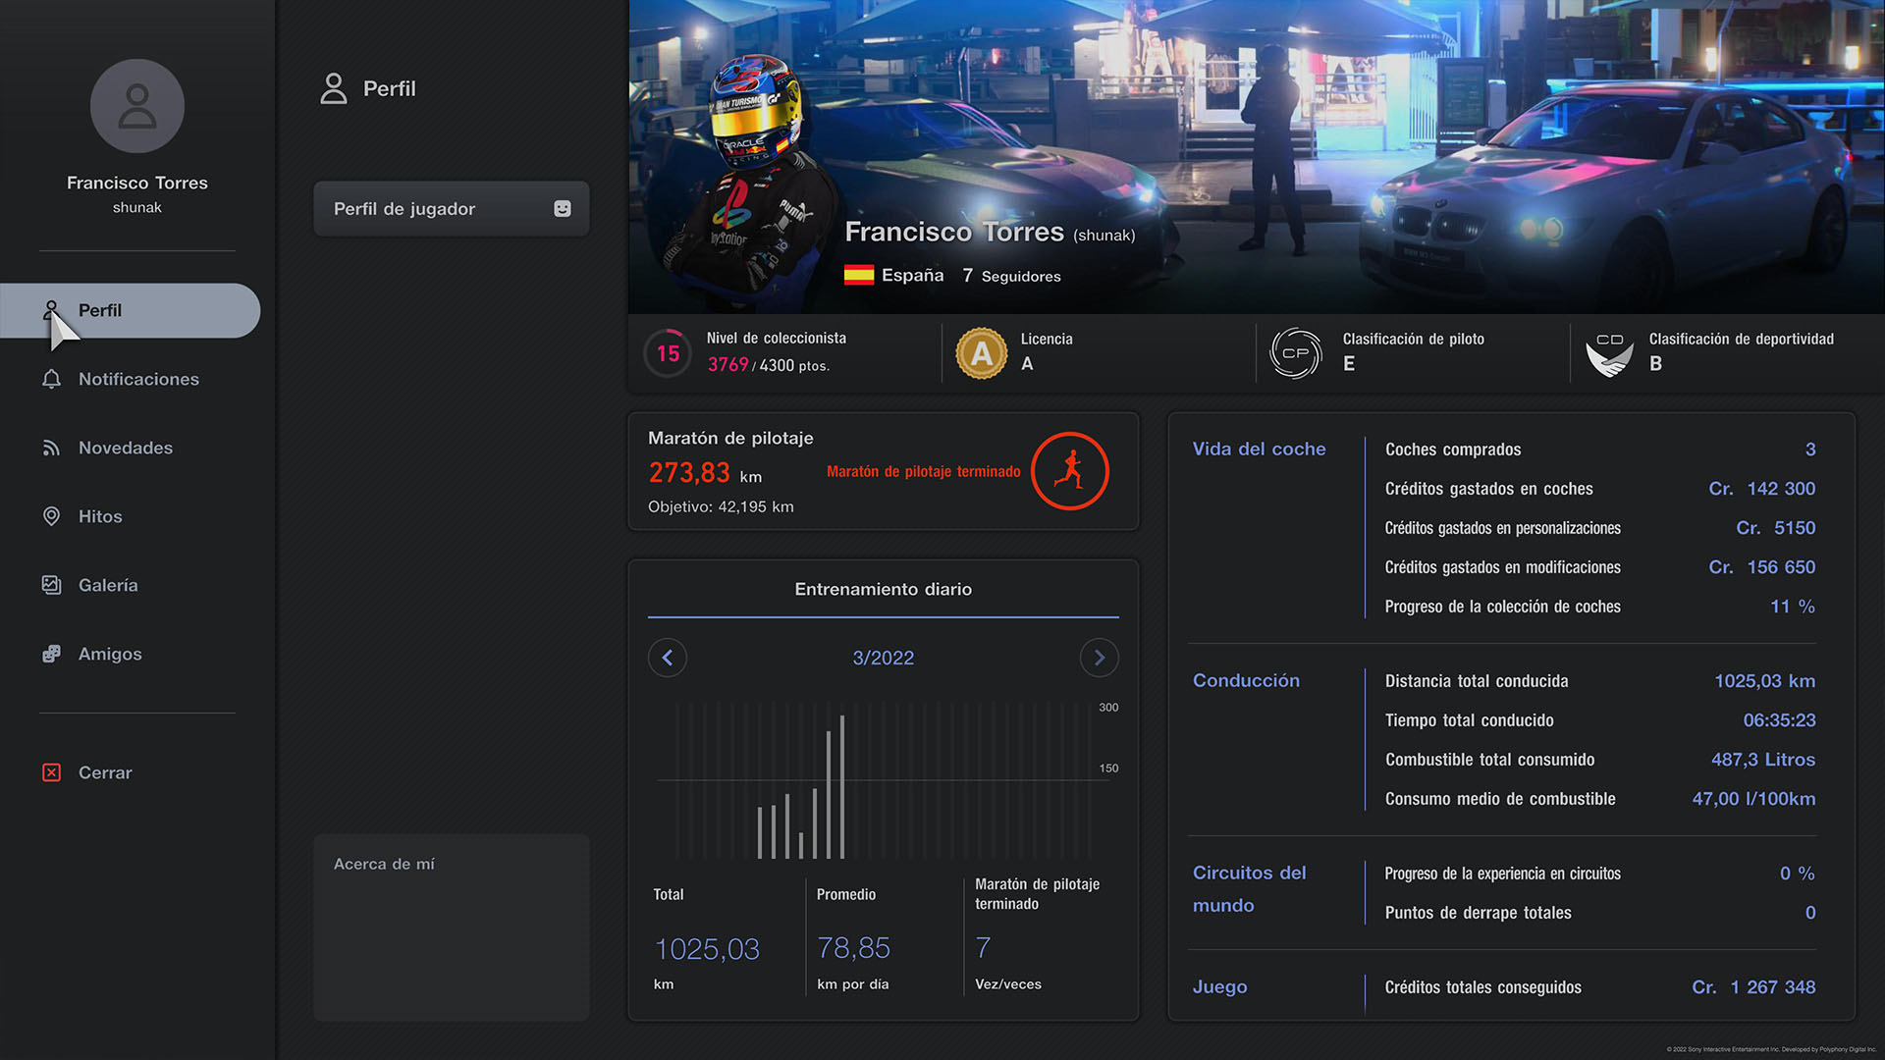Image resolution: width=1885 pixels, height=1060 pixels.
Task: Go to next month in Entrenamiento diario
Action: 1100,658
